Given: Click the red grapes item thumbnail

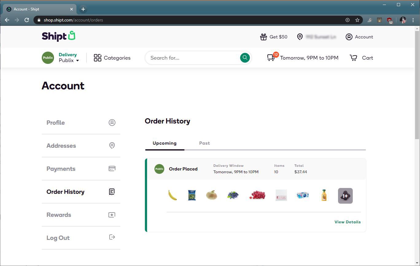Looking at the screenshot, I should pyautogui.click(x=257, y=195).
